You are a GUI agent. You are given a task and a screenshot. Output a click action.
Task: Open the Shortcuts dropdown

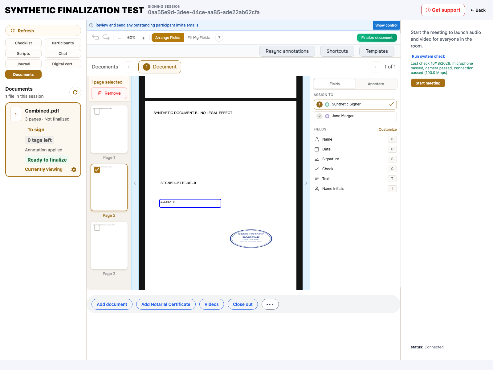click(337, 51)
